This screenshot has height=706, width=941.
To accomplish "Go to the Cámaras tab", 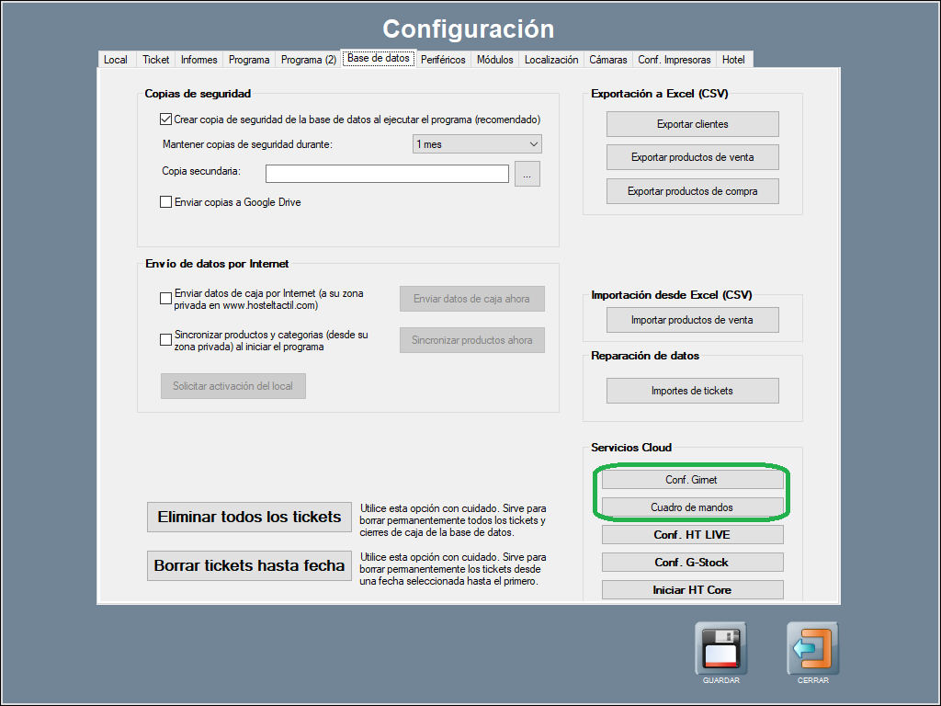I will click(x=608, y=60).
